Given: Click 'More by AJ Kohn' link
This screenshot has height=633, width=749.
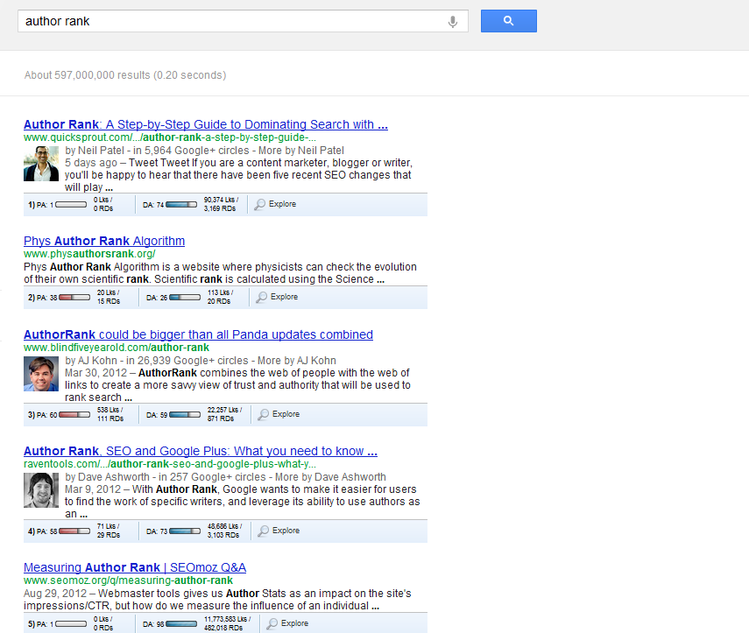Looking at the screenshot, I should (x=297, y=361).
